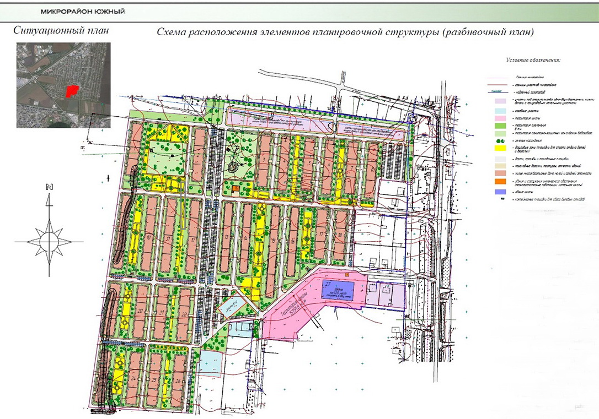Click the "МИКРОРАЙОН ЮЖНЫЙ" header title
This screenshot has width=599, height=419.
coord(83,12)
